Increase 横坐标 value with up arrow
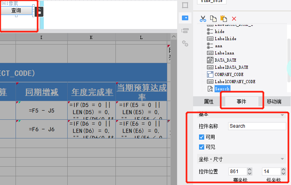This screenshot has height=185, width=291. (x=250, y=169)
